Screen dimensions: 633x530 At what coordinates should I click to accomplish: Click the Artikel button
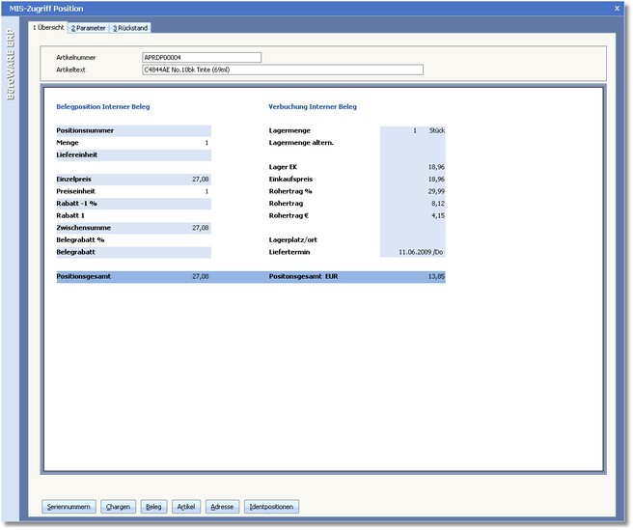click(186, 506)
